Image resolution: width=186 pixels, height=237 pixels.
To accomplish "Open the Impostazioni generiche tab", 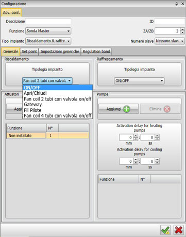I will pos(60,52).
